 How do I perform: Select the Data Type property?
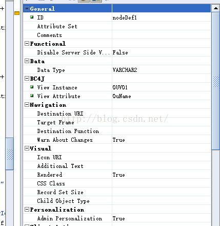point(51,70)
